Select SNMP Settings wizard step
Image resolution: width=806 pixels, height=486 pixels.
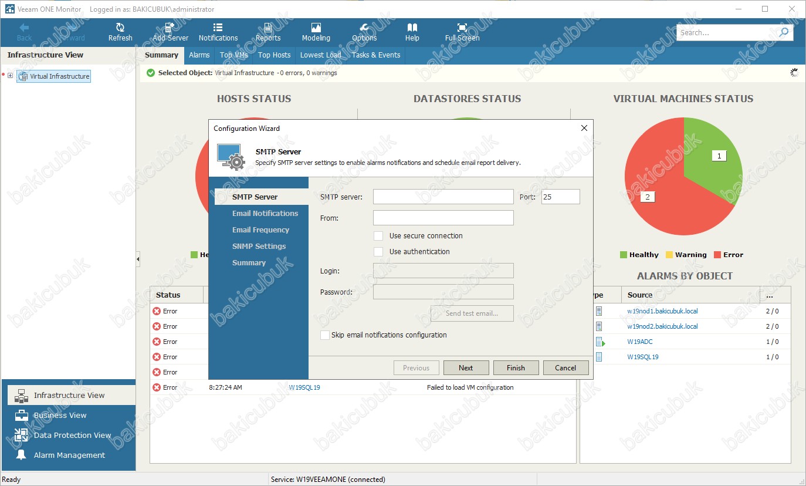(259, 247)
